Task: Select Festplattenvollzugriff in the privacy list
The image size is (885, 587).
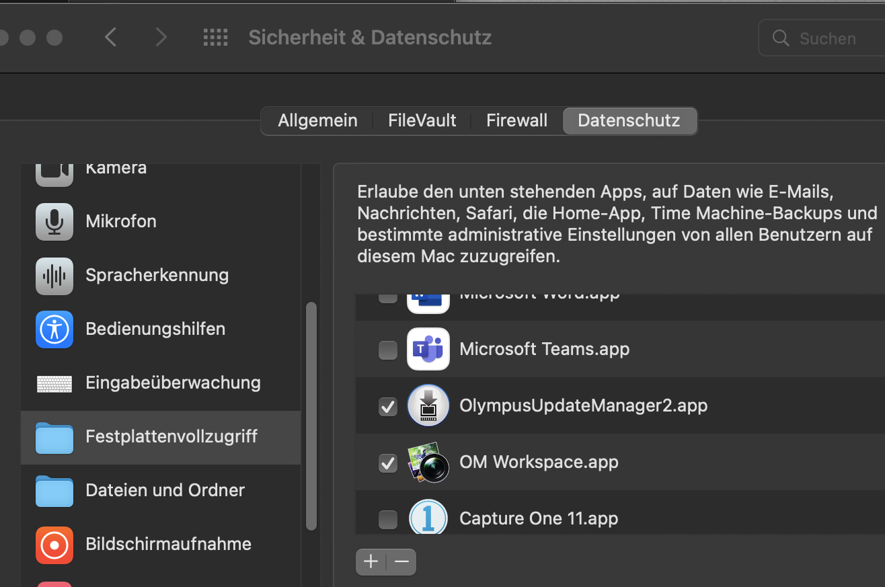Action: point(161,437)
